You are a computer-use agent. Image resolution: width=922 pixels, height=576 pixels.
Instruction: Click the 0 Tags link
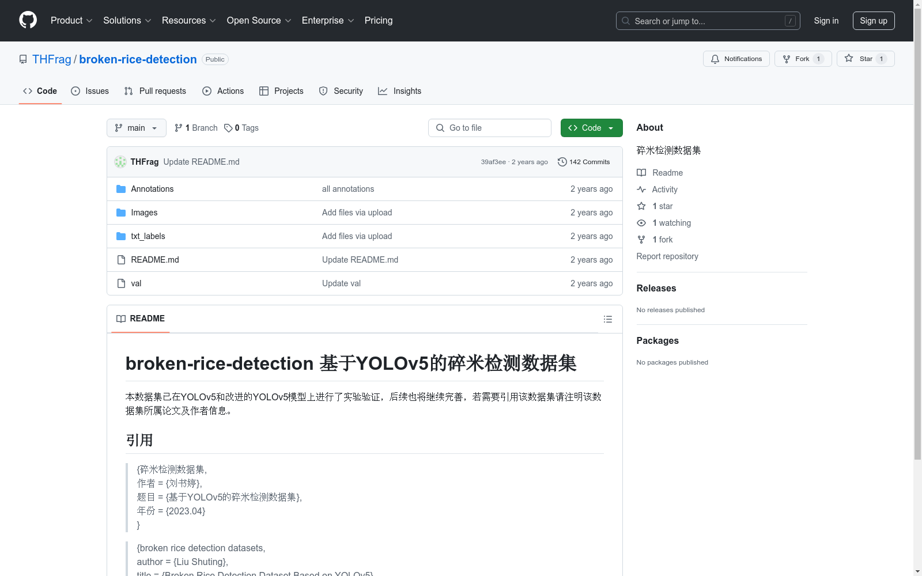241,128
